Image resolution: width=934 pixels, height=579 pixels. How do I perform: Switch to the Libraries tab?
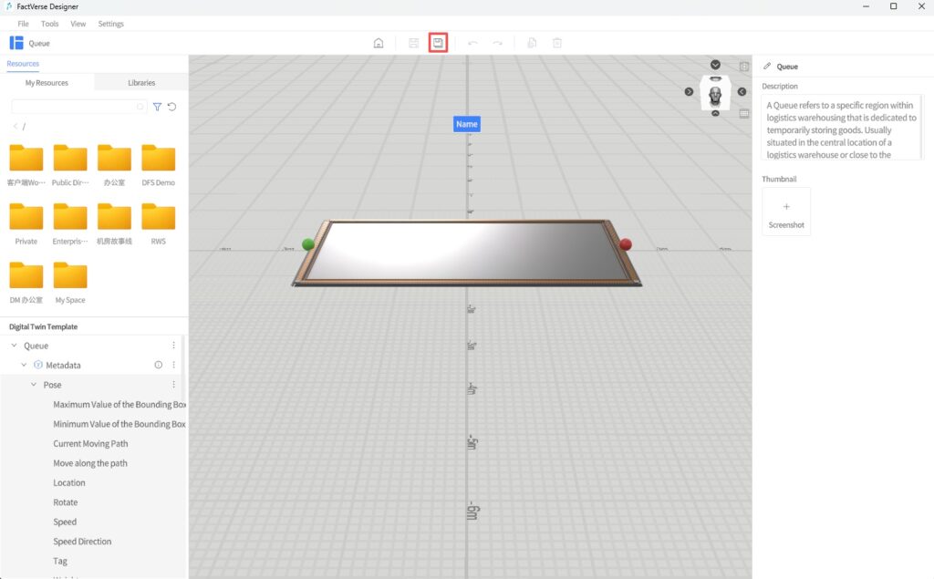point(141,82)
